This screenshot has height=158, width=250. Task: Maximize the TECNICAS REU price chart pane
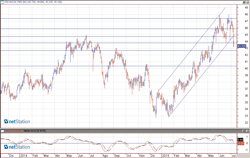[x=244, y=2]
